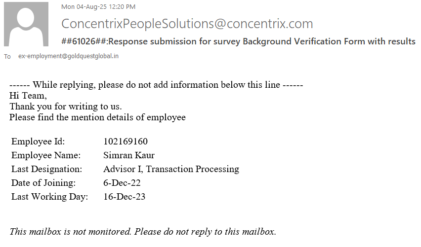Click the ex-employment@goldquestglobal.in recipient address
This screenshot has width=421, height=247.
(x=68, y=56)
